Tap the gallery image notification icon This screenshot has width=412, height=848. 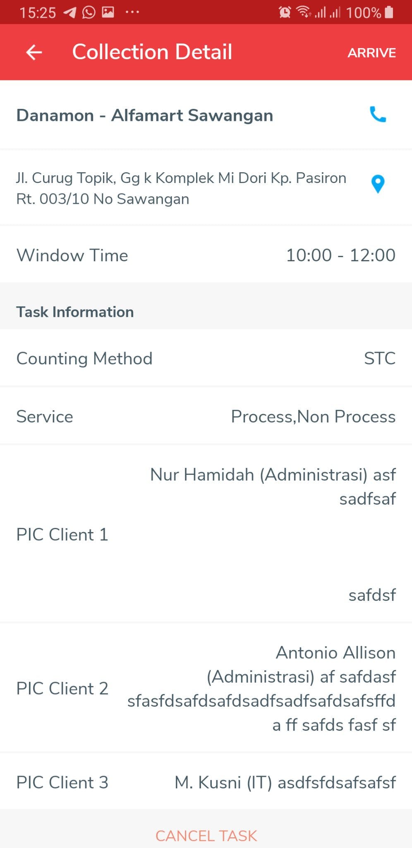coord(108,12)
